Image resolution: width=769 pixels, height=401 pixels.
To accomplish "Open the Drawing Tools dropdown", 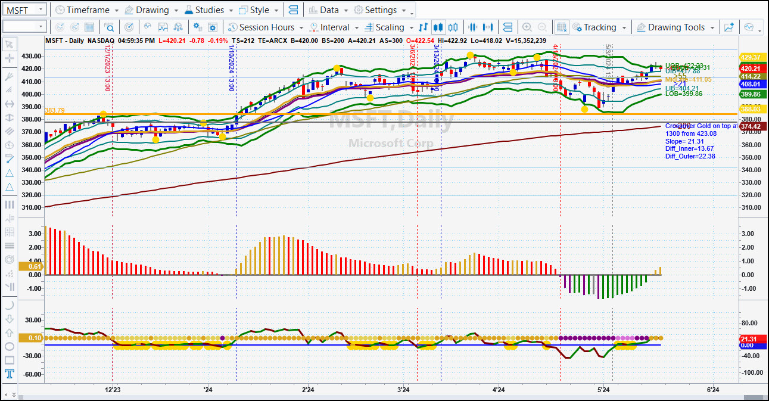I will pos(676,27).
